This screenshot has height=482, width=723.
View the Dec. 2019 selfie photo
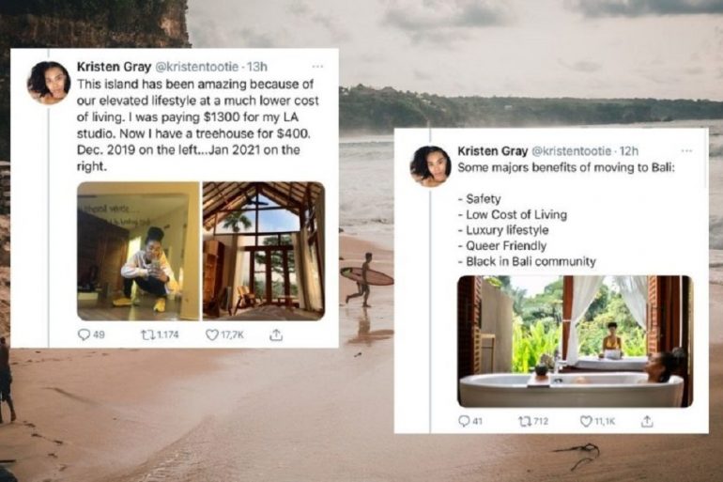click(138, 251)
